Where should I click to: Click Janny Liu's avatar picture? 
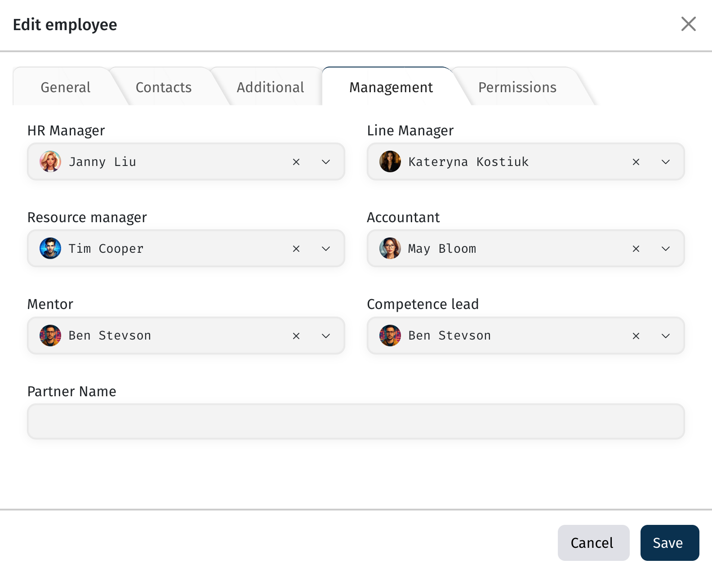(x=50, y=161)
